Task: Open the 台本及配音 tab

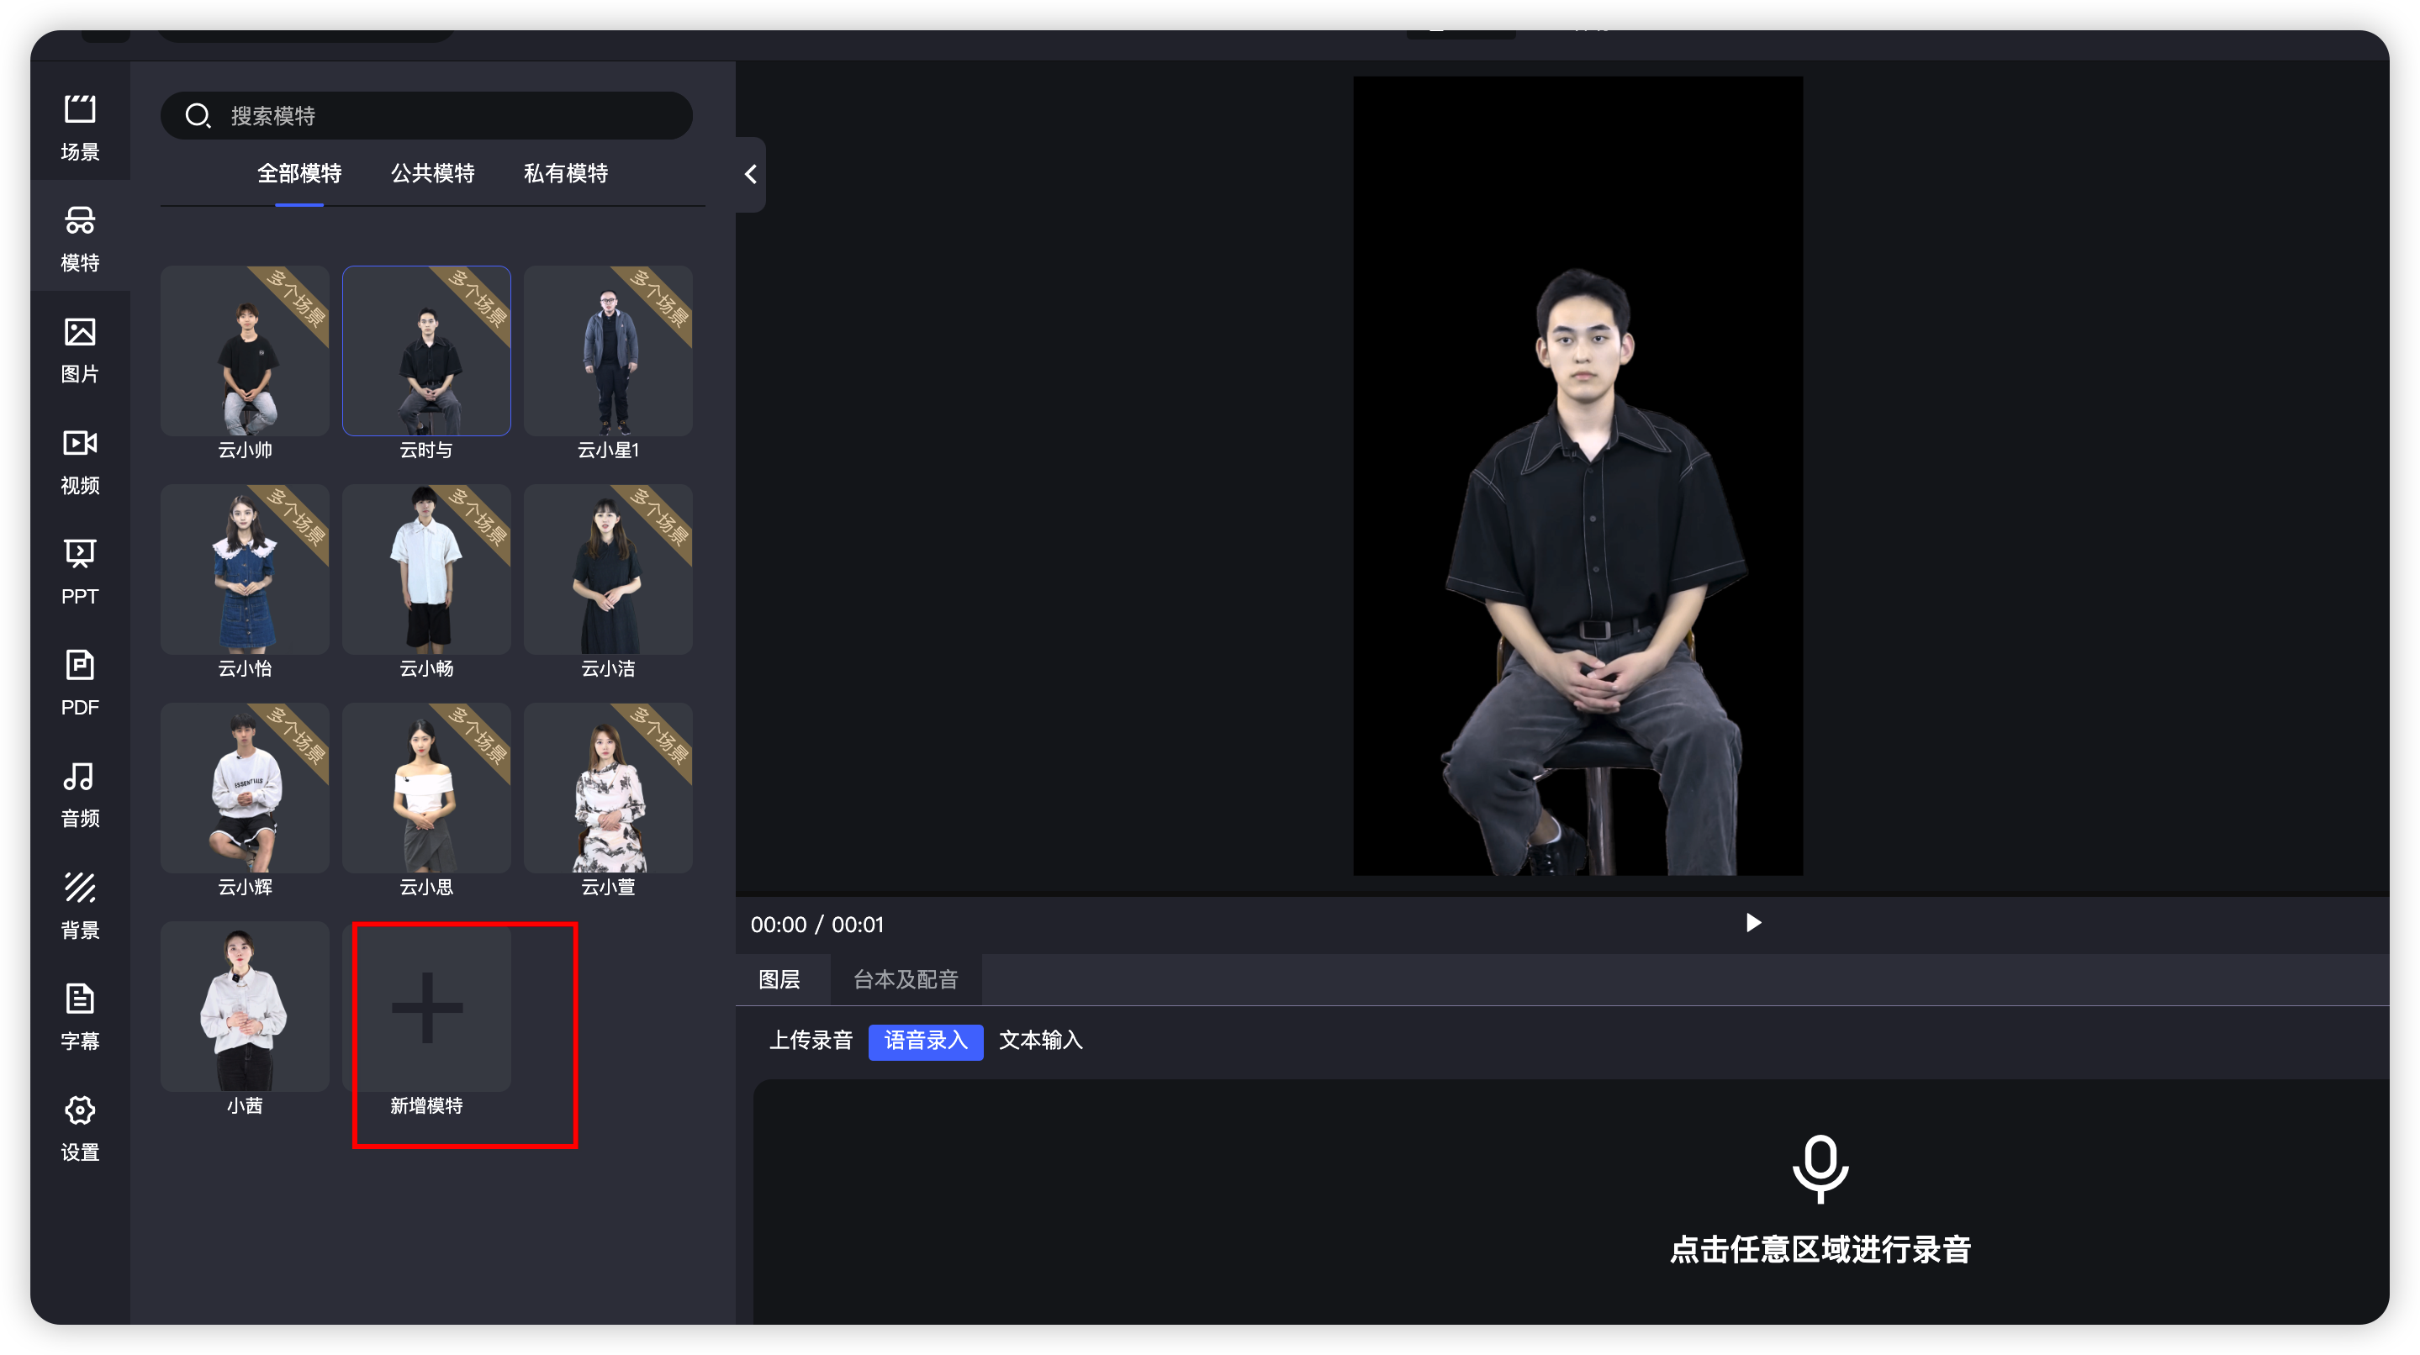Action: 906,979
